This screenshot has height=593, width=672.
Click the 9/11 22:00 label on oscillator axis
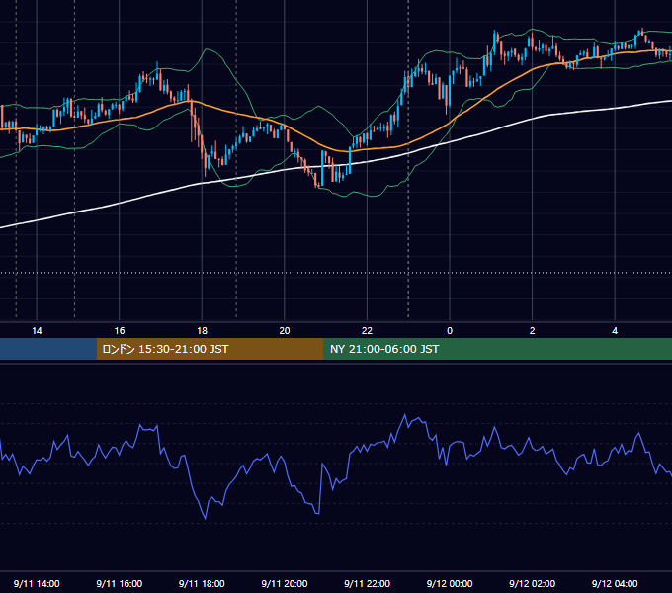[x=367, y=583]
